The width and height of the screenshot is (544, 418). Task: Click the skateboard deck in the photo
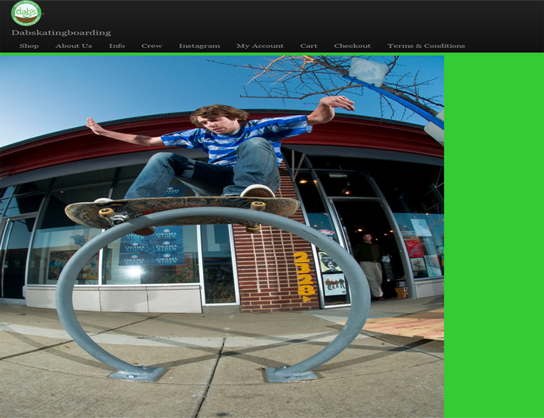[x=181, y=208]
